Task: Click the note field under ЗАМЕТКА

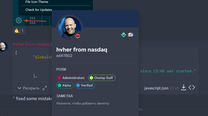Action: pos(83,103)
